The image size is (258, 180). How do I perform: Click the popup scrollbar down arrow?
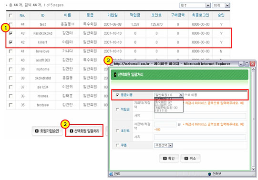tap(253, 169)
